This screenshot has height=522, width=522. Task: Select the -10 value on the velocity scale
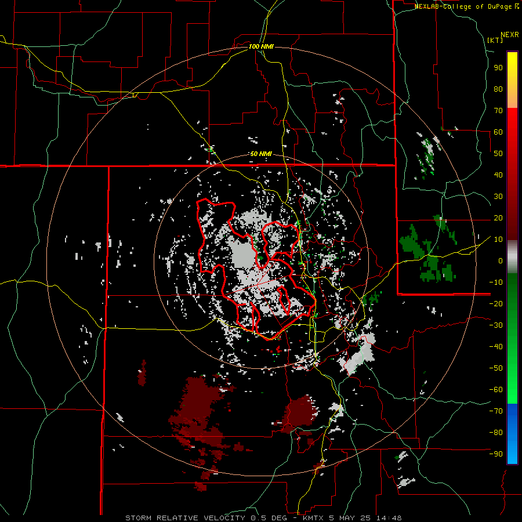point(496,282)
